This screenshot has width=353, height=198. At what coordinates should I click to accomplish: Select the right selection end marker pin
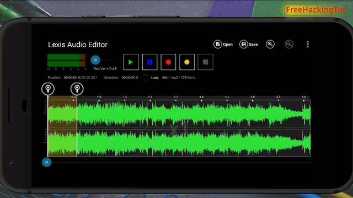pyautogui.click(x=77, y=89)
